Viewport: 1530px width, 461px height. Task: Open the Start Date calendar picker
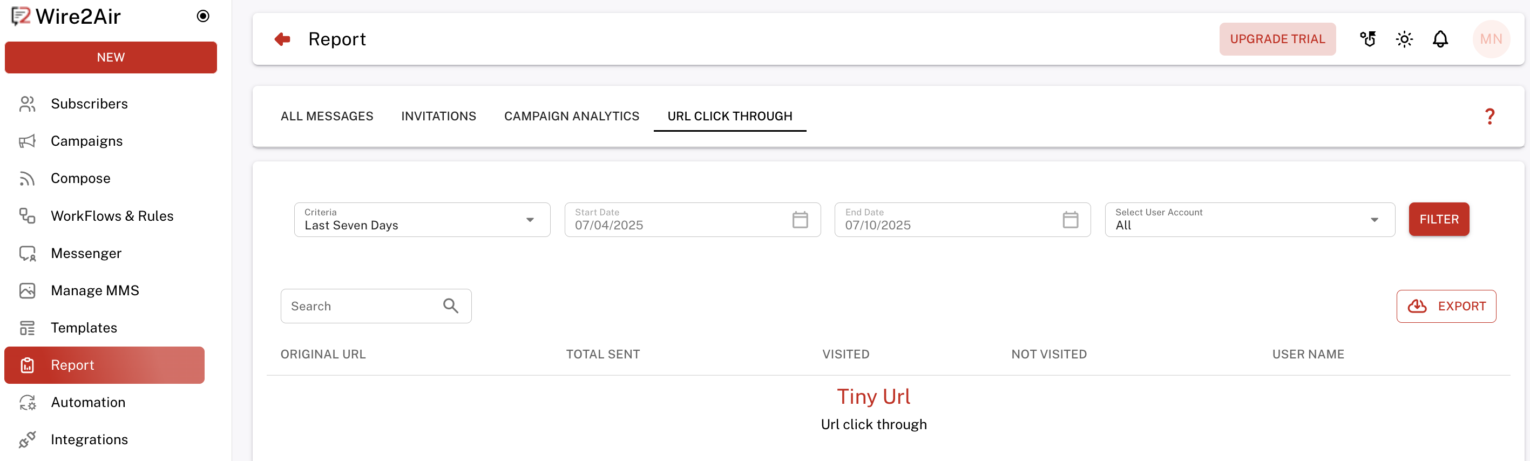click(x=800, y=220)
